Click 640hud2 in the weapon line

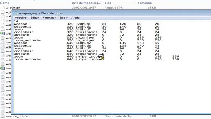tap(83, 43)
